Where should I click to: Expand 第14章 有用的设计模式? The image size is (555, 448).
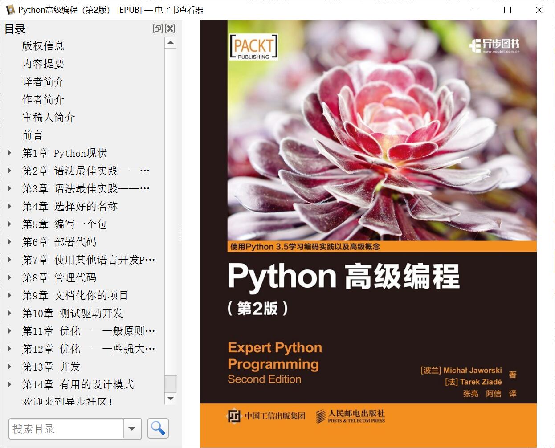10,384
